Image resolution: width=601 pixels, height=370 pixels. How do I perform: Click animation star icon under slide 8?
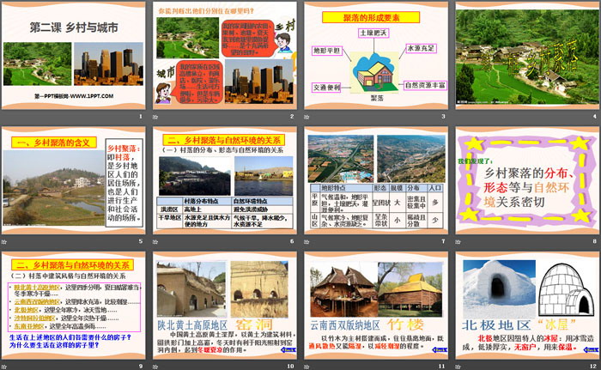tap(458, 241)
